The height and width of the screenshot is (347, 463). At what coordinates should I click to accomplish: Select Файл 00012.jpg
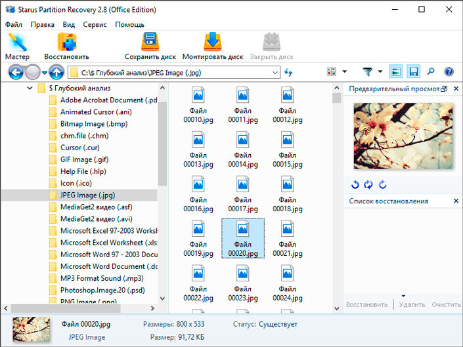287,105
